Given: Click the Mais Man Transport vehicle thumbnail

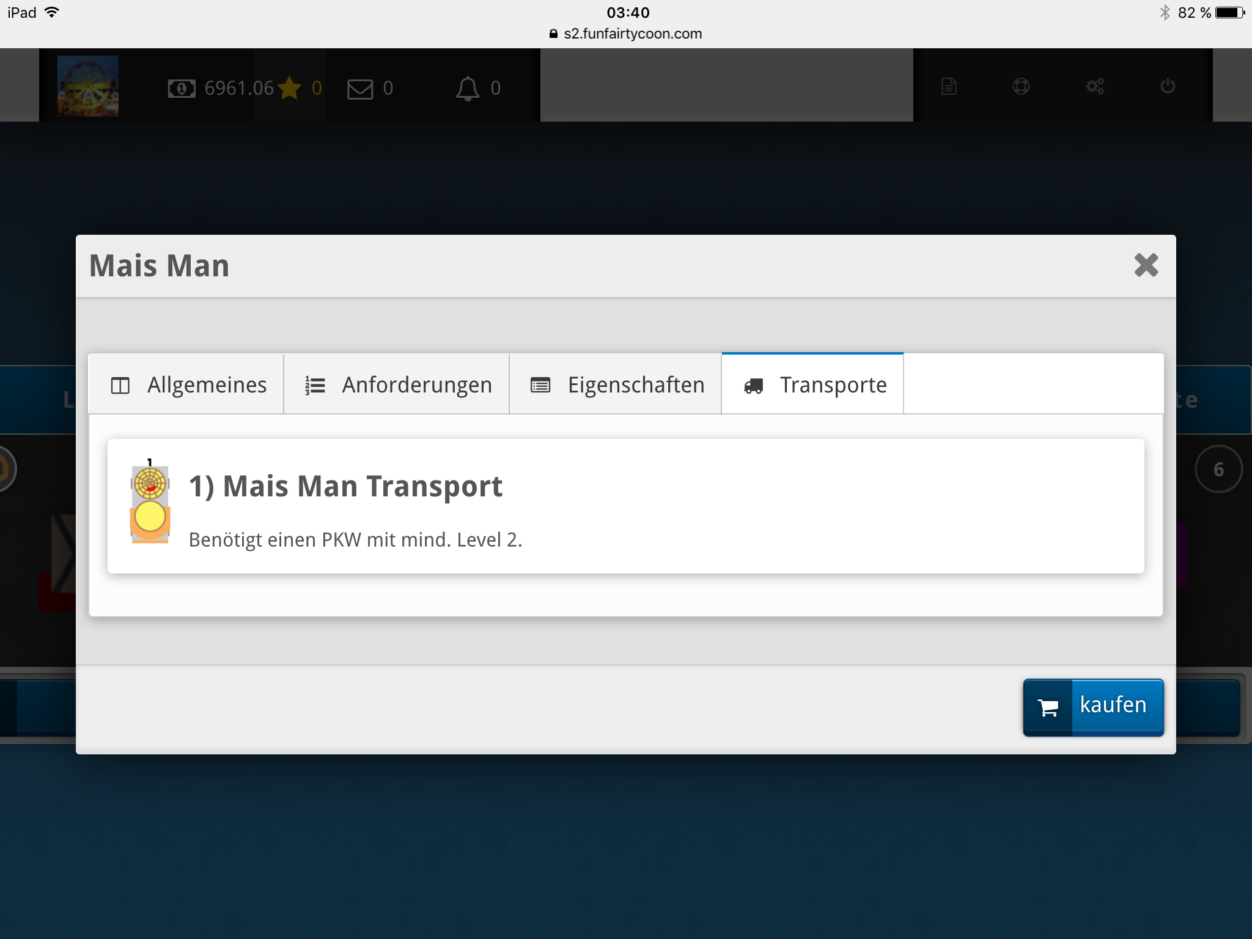Looking at the screenshot, I should click(150, 501).
